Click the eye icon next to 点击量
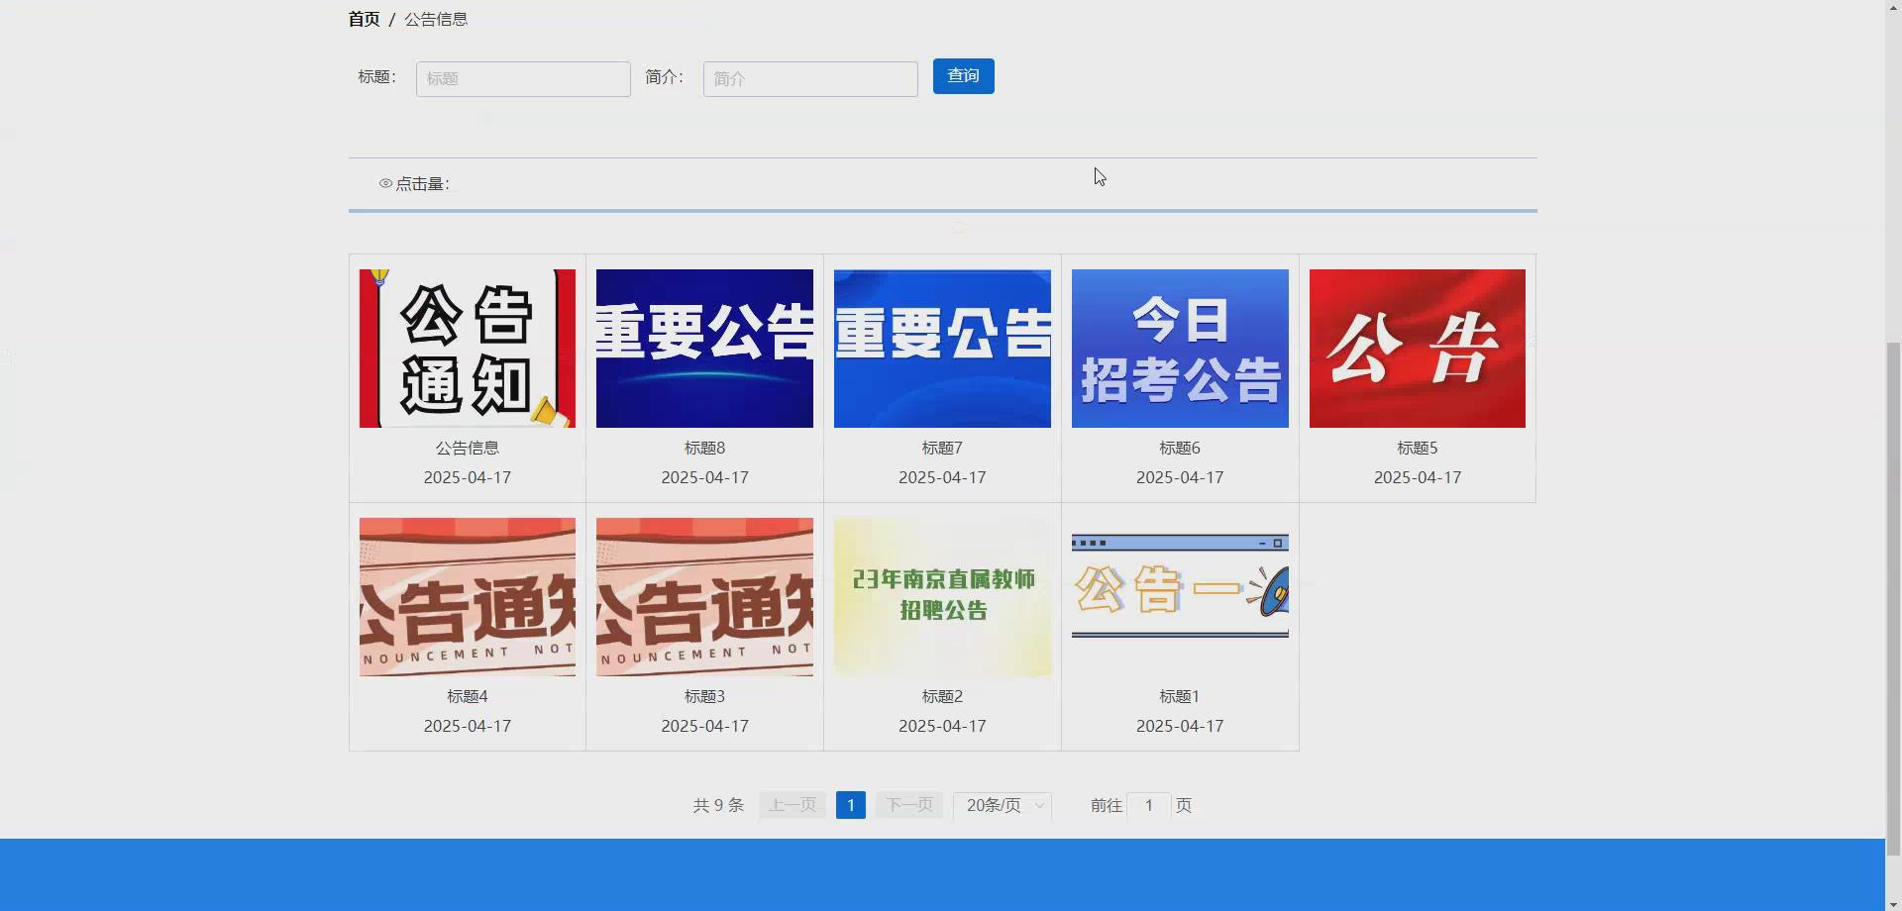 pyautogui.click(x=384, y=183)
